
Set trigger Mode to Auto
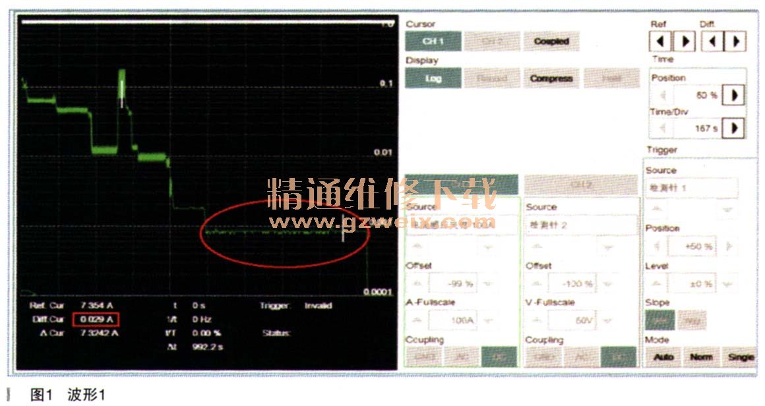click(x=663, y=357)
